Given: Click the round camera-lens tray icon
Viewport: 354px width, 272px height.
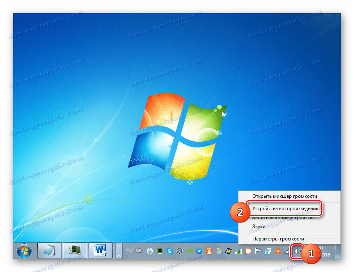Looking at the screenshot, I should point(179,251).
